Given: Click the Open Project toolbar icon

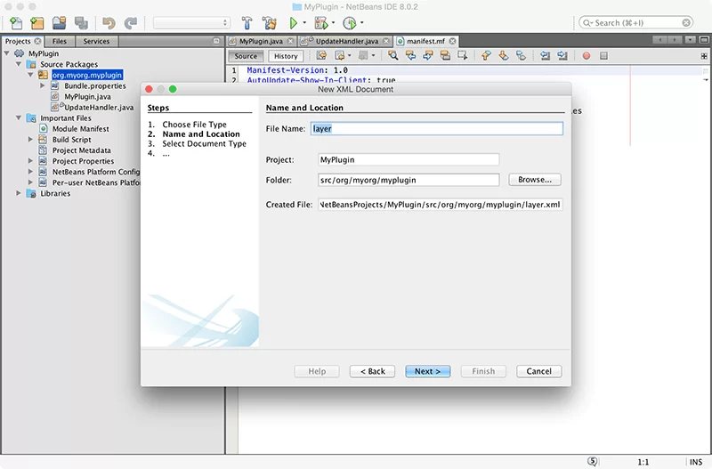Looking at the screenshot, I should tap(59, 23).
